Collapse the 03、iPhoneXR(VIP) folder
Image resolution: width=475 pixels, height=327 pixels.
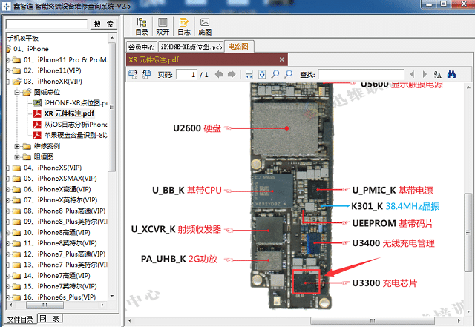7,81
